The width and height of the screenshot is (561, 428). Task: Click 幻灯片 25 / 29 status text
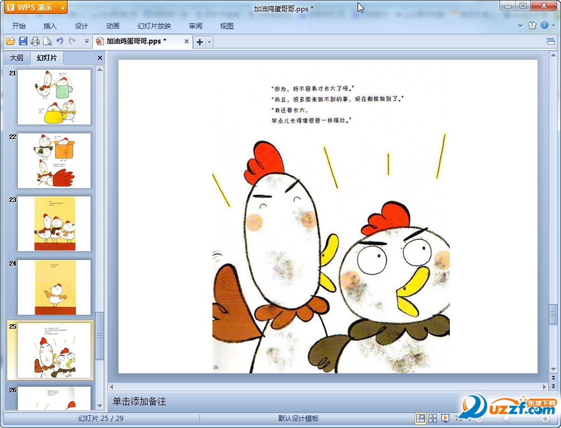(x=101, y=419)
